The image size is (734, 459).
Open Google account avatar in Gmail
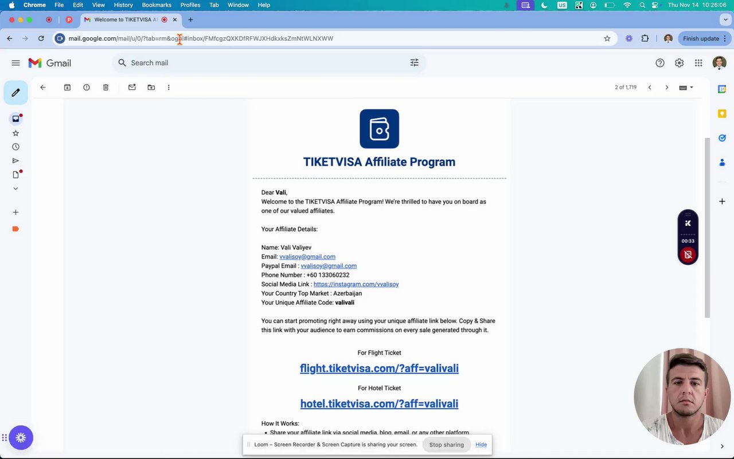pyautogui.click(x=719, y=63)
